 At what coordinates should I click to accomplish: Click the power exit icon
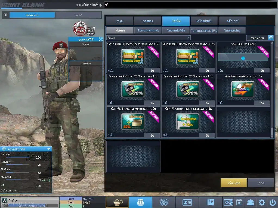pos(273,202)
